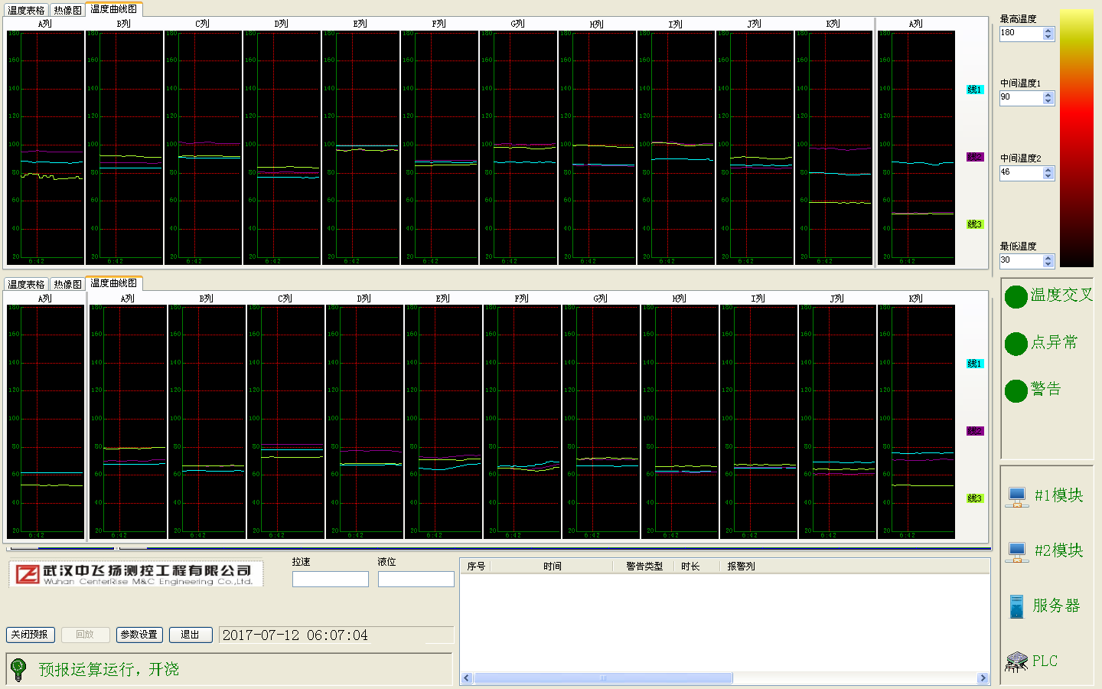Click the temperature color gradient bar
Viewport: 1102px width, 689px height.
[x=1077, y=138]
